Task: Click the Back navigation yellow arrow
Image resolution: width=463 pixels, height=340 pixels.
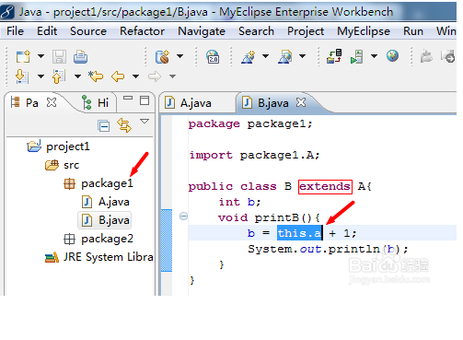Action: (x=118, y=76)
